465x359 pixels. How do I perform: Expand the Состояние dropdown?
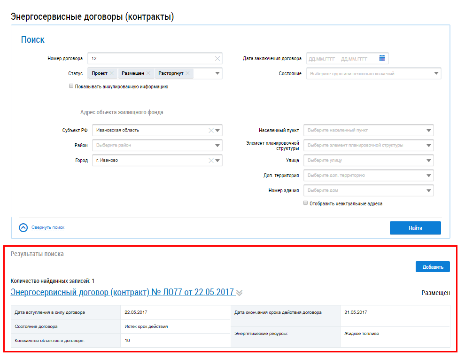click(x=436, y=74)
